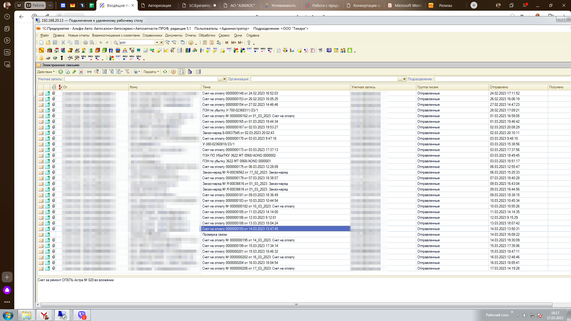
Task: Click the select button of Организация field
Action: (400, 79)
